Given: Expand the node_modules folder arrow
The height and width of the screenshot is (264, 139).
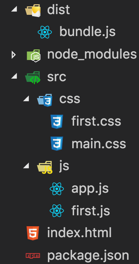Looking at the screenshot, I should click(x=13, y=55).
